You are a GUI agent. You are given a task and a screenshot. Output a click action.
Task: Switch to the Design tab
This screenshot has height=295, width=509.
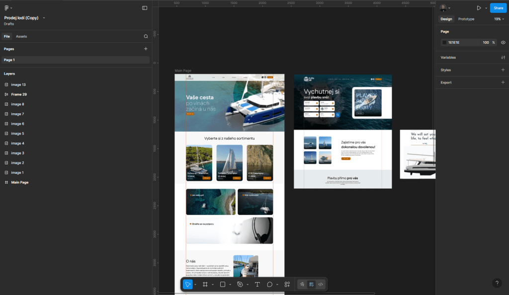tap(446, 19)
